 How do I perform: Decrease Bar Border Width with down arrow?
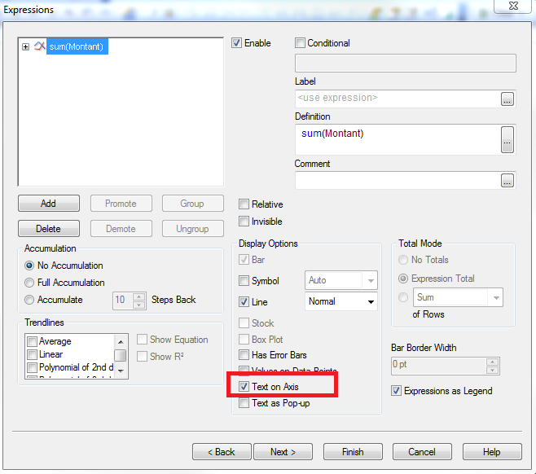(493, 370)
